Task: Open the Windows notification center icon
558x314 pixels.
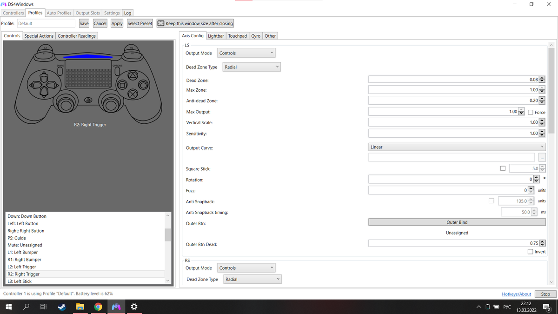Action: tap(547, 307)
